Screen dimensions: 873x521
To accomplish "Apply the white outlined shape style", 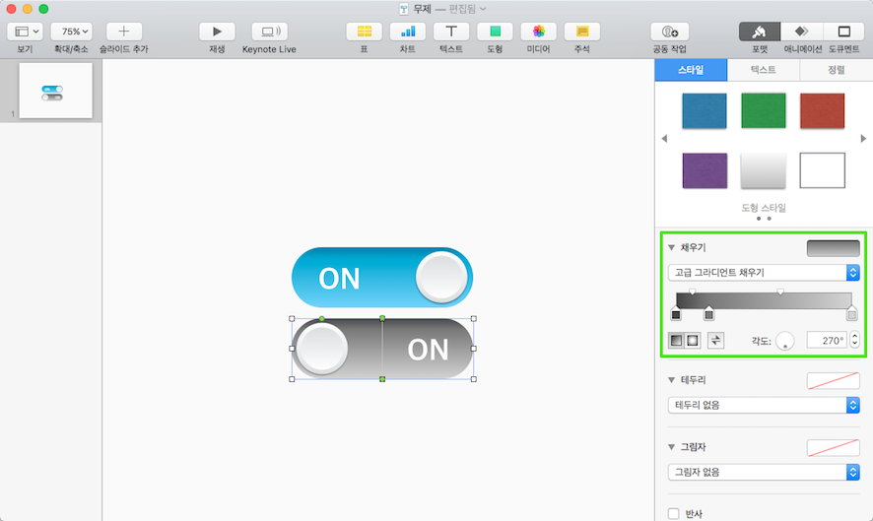I will [x=823, y=170].
